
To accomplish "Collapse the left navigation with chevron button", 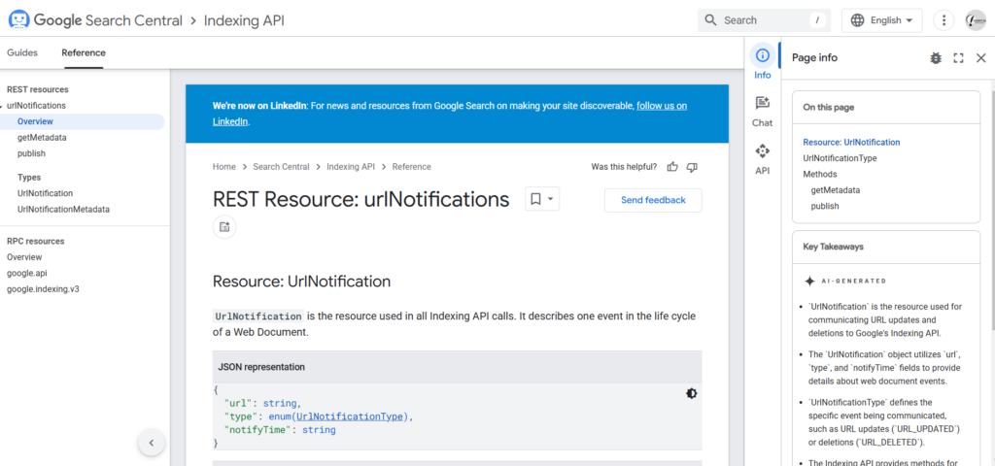I will (151, 443).
